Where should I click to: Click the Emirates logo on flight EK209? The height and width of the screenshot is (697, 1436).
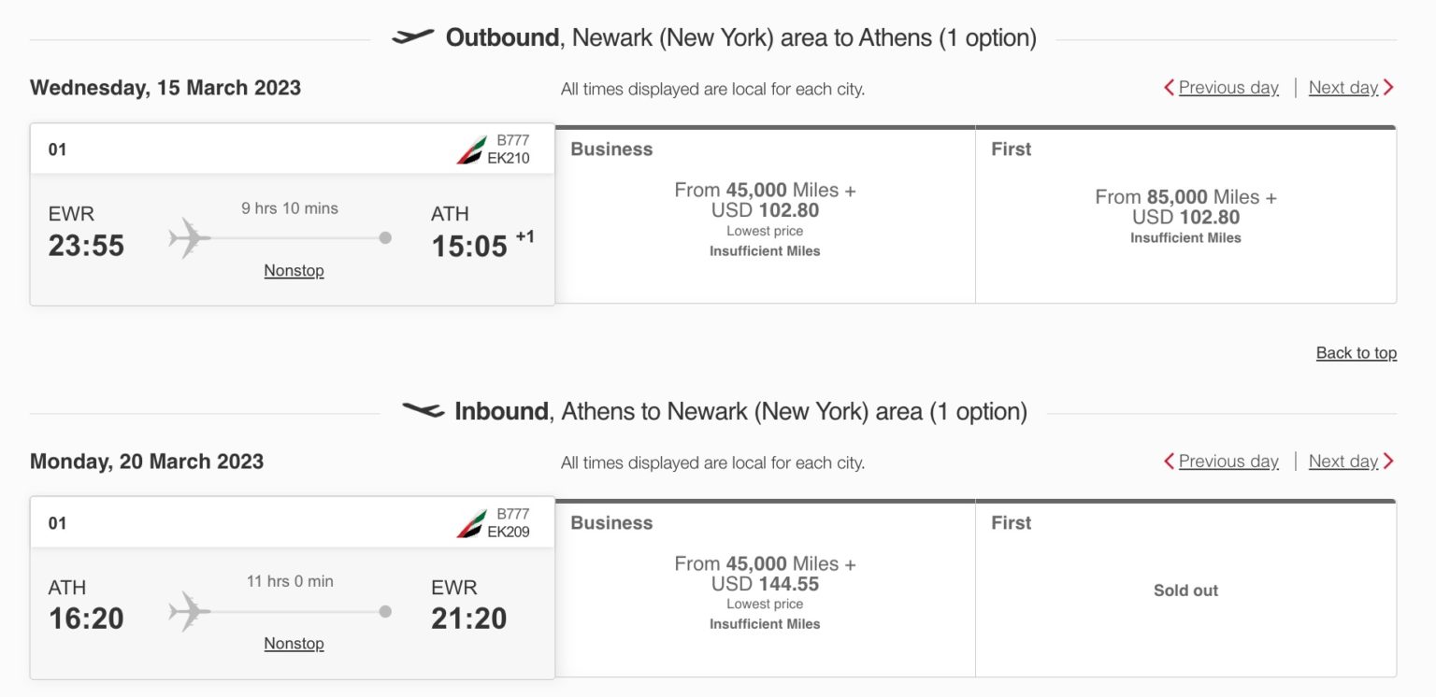click(471, 523)
